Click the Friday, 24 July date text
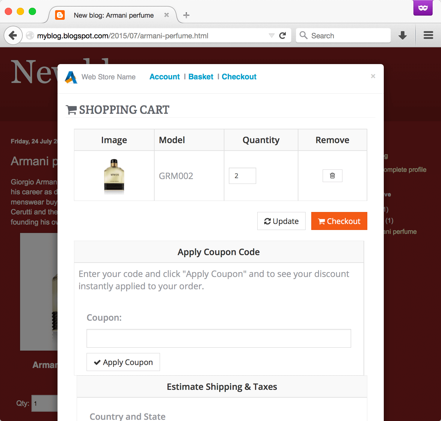Screen dimensions: 441x421 [x=34, y=141]
